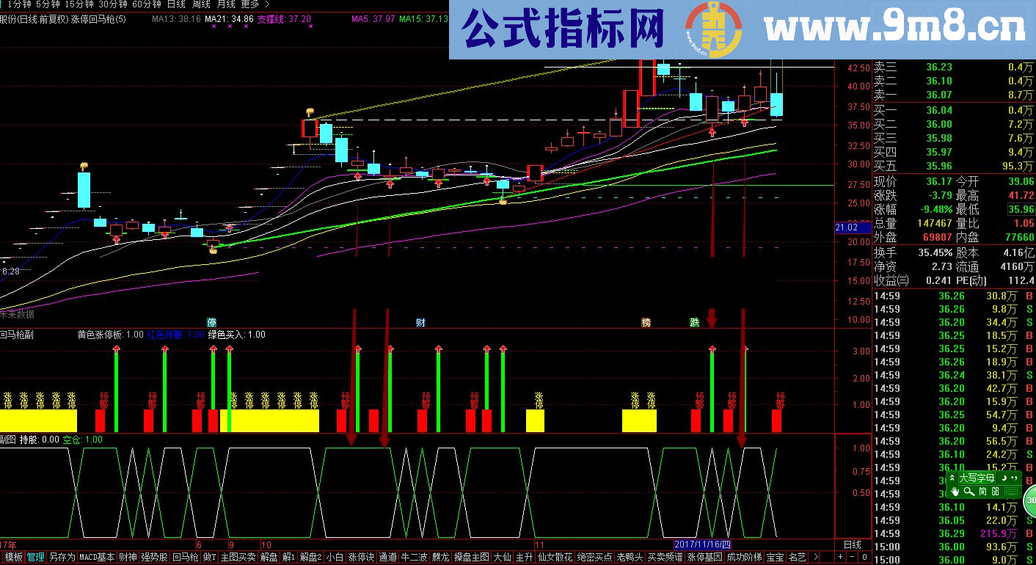Toggle the full/half-width moon icon on IME bar
Viewport: 1036px width, 565px height.
[x=1004, y=478]
